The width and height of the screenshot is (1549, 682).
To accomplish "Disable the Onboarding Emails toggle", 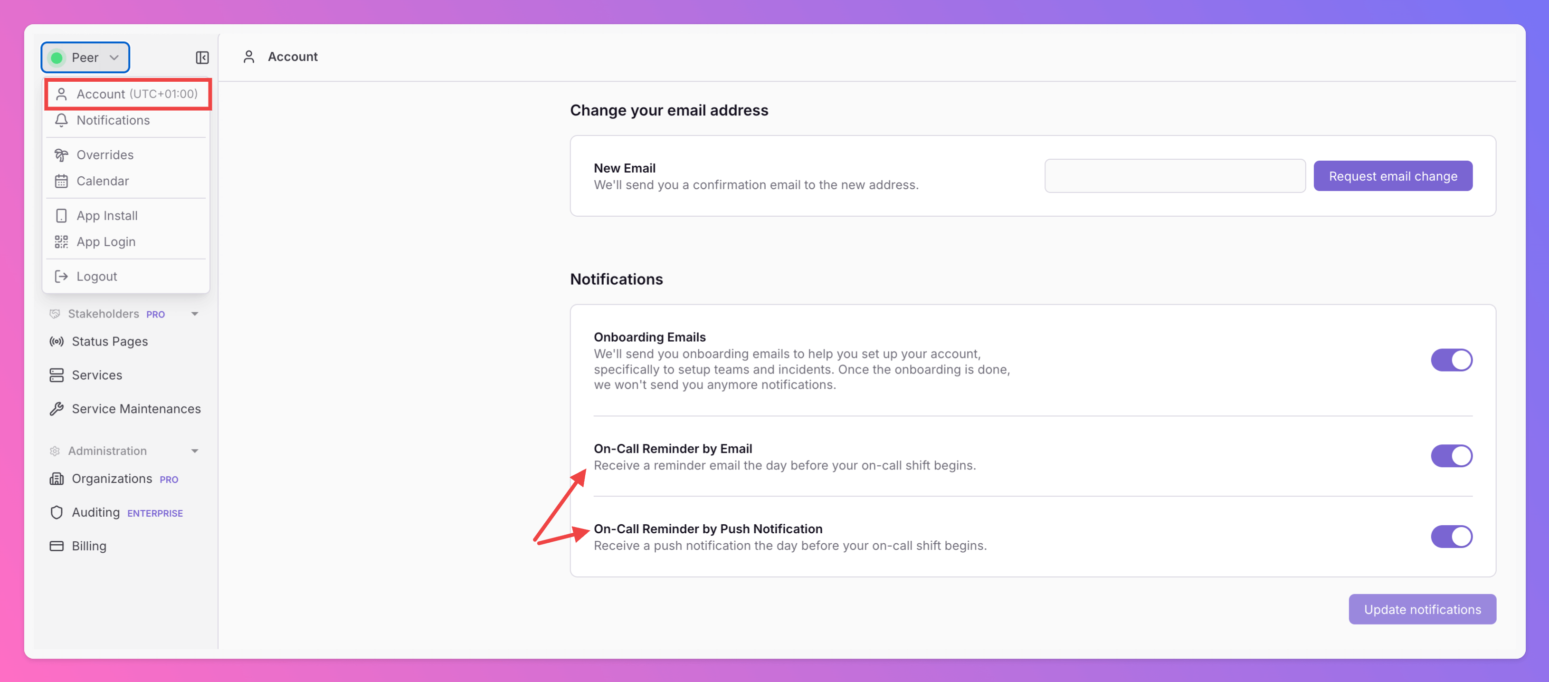I will point(1451,360).
